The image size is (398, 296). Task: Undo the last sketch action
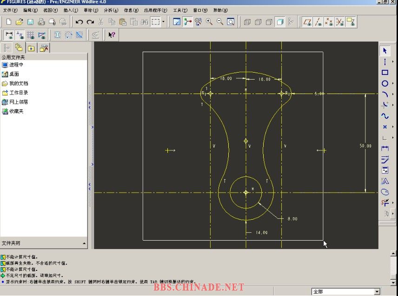[x=79, y=22]
